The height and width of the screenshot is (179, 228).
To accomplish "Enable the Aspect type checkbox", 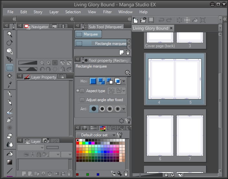I will (82, 91).
